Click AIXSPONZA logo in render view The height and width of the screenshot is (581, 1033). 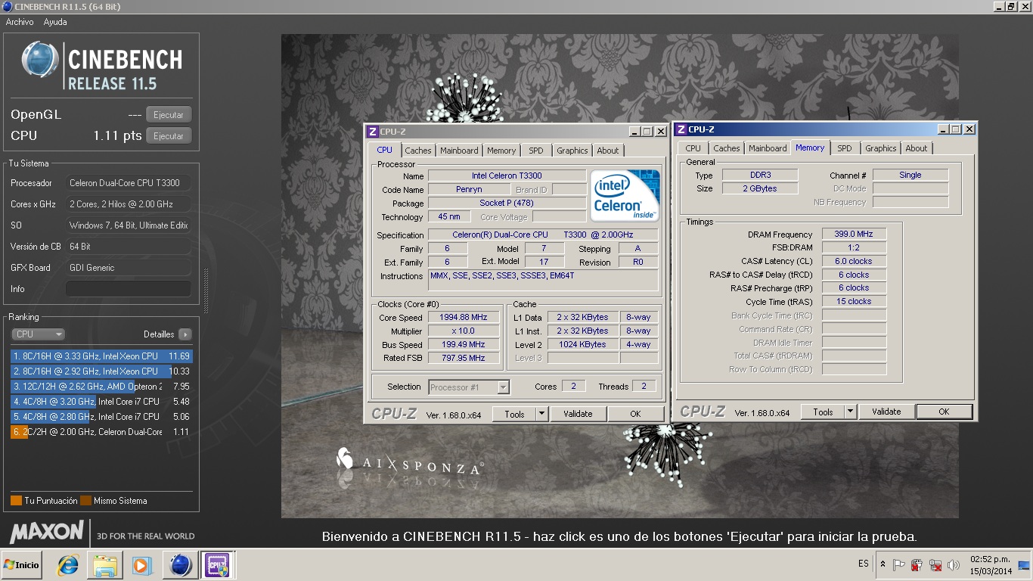point(408,461)
